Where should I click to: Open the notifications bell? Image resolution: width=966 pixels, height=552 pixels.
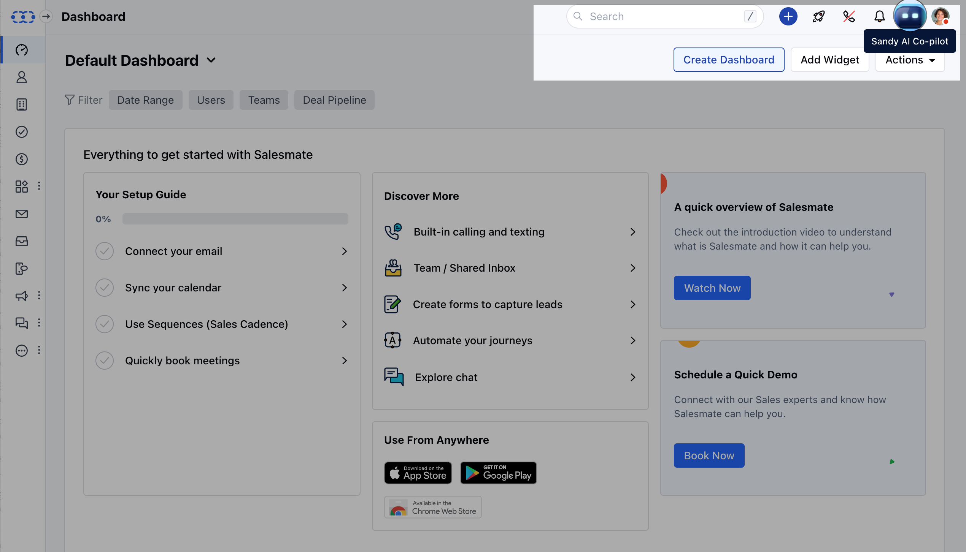[879, 16]
